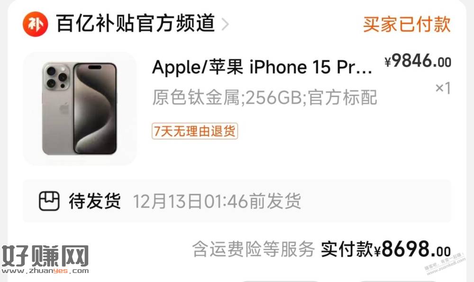The width and height of the screenshot is (474, 282).
Task: Open the www.zhuanyes.com watermark link
Action: pos(45,271)
